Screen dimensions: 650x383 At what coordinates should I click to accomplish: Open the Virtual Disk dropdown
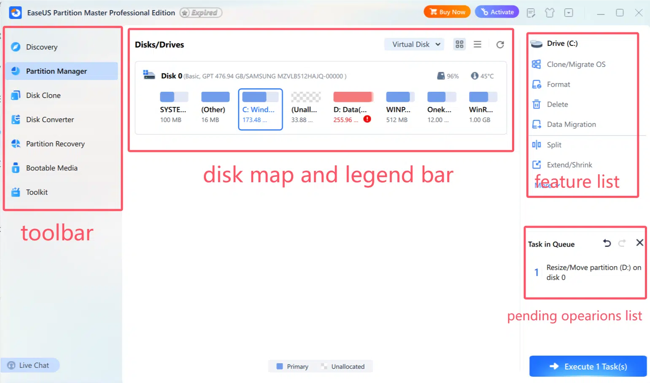tap(414, 44)
